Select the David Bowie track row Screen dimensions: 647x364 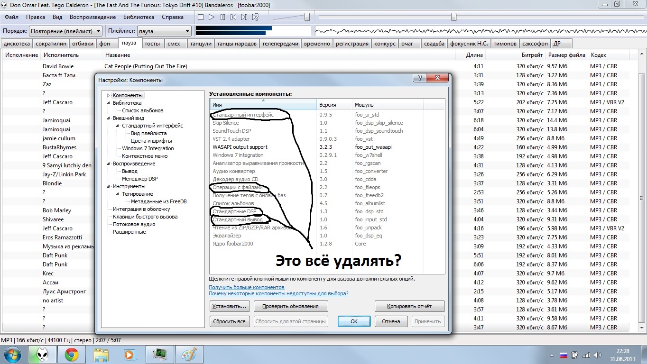coord(319,66)
